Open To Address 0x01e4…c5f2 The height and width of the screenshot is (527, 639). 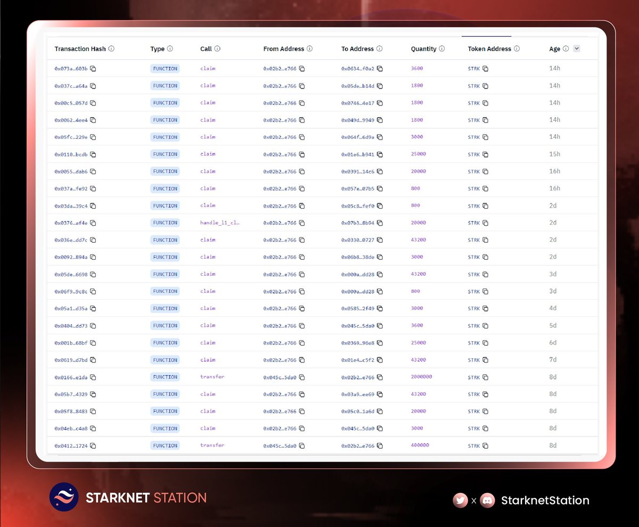pos(358,360)
